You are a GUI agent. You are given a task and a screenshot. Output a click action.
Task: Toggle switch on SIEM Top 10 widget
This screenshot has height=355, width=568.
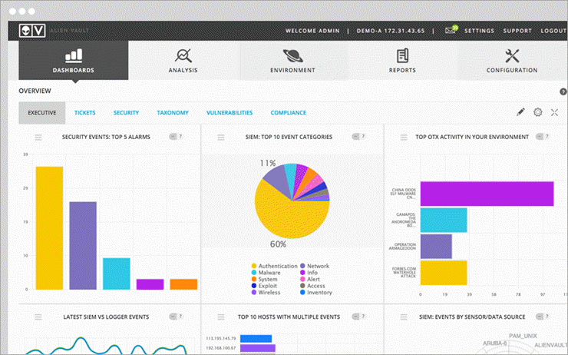(x=357, y=137)
